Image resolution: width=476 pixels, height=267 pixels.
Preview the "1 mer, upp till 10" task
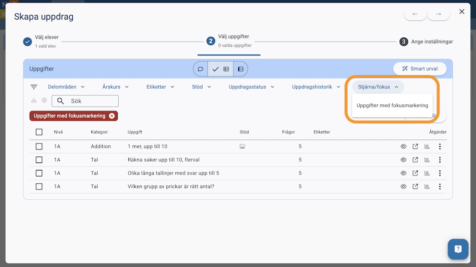tap(403, 146)
